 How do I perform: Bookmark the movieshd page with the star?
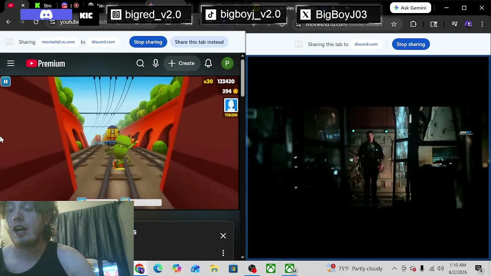[x=394, y=24]
